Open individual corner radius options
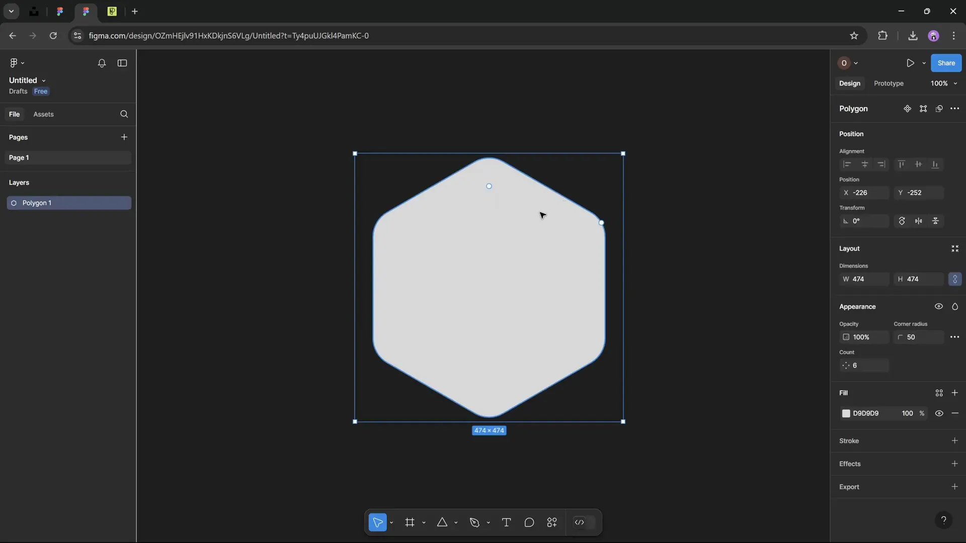The image size is (966, 543). pyautogui.click(x=955, y=337)
